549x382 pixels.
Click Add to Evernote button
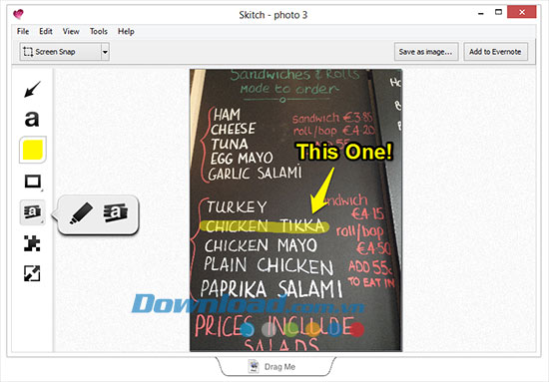(495, 52)
